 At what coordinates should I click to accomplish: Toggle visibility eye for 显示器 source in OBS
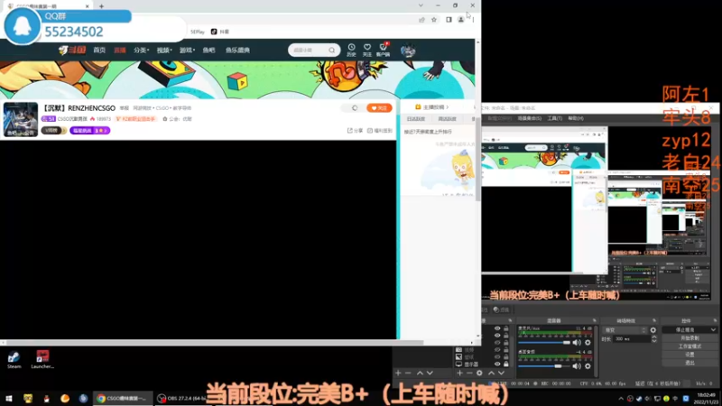497,364
